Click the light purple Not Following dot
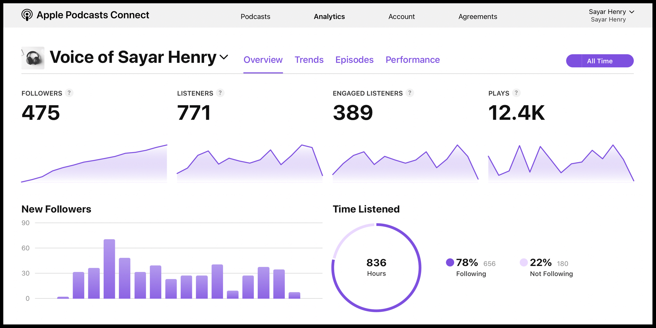Screen dimensions: 656x328 [524, 262]
